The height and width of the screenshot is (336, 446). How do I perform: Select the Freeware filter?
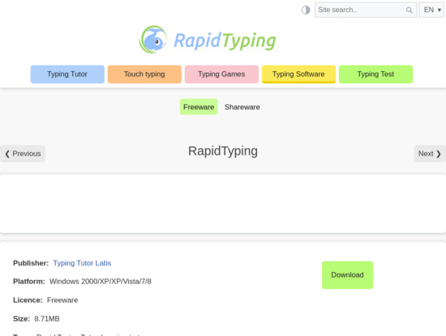click(199, 107)
